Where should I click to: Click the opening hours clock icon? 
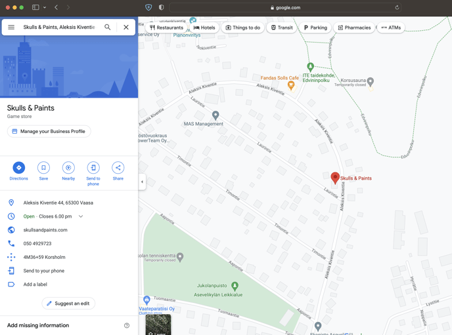coord(11,216)
